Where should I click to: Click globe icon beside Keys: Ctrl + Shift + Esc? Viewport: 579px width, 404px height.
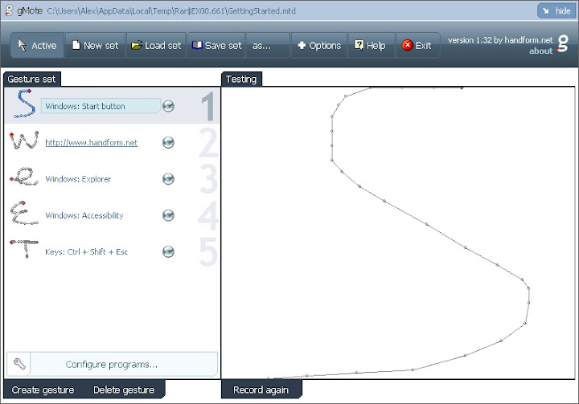tap(168, 251)
